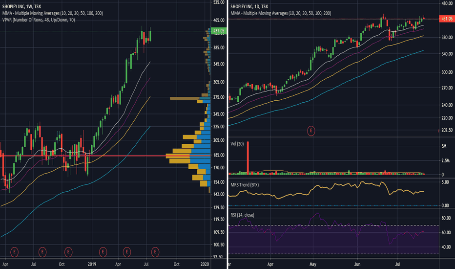Click the tall red volume spike bar

[248, 158]
